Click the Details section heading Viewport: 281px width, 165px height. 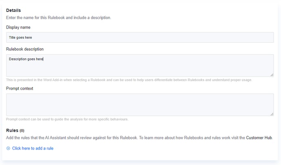13,10
